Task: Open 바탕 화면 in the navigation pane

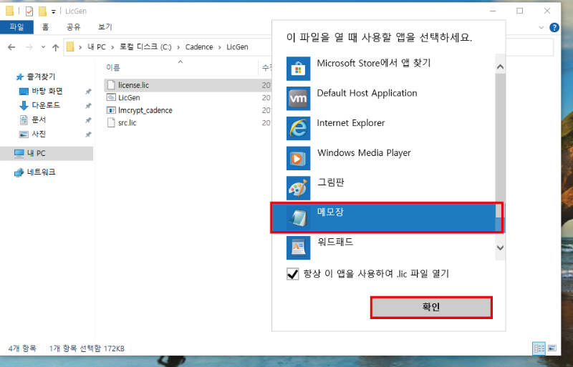Action: (47, 92)
